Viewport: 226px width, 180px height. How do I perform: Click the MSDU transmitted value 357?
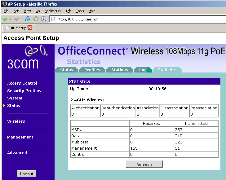[179, 130]
